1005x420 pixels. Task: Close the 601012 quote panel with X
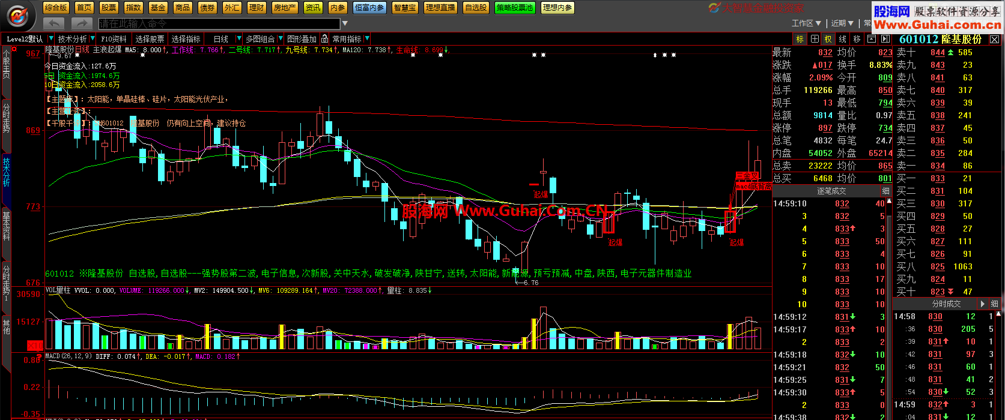coord(995,40)
